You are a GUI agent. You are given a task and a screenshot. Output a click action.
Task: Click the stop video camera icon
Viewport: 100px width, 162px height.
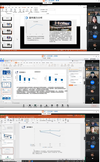coord(30,105)
